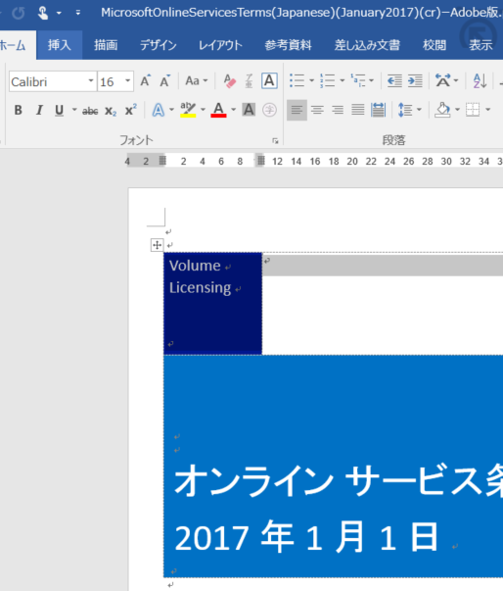Expand font size 16 dropdown

pos(127,80)
